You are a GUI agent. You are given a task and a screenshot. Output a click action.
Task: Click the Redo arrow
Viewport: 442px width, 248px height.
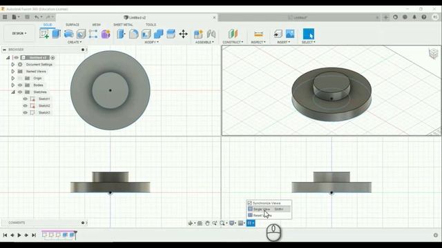(x=48, y=17)
